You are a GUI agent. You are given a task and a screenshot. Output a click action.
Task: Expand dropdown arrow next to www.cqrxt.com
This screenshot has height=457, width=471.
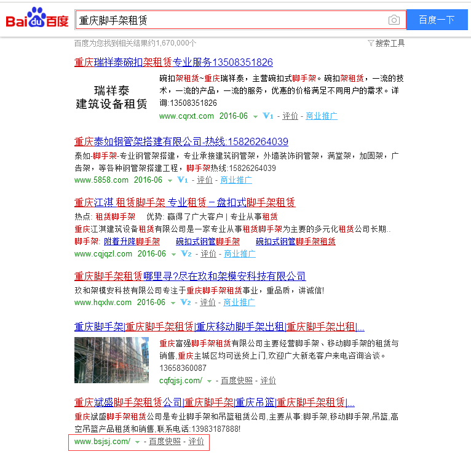click(255, 116)
